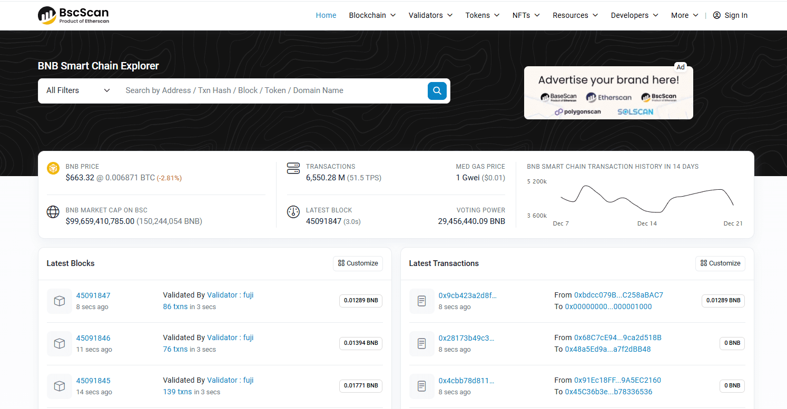Open recipient address 0x45C36b3e...b78336536
The width and height of the screenshot is (787, 409).
608,392
